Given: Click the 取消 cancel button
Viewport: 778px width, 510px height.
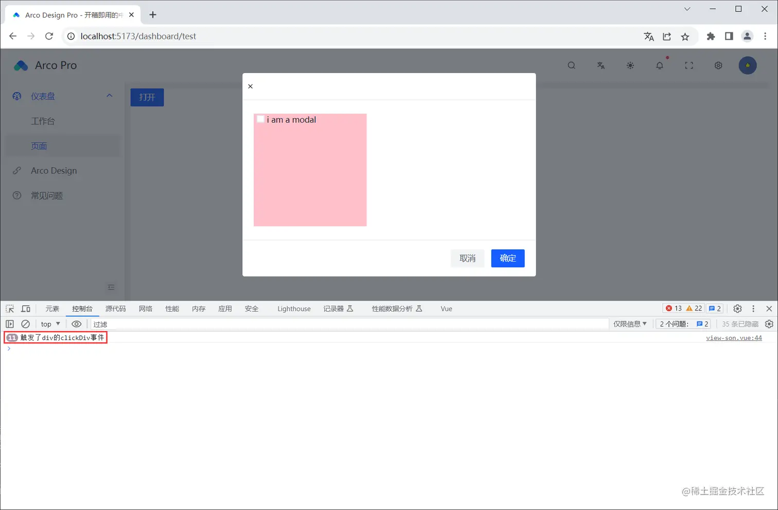Looking at the screenshot, I should [x=467, y=258].
